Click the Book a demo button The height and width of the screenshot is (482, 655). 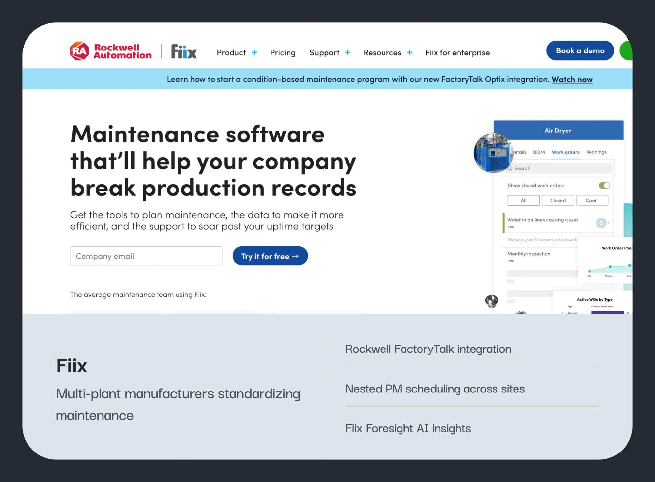click(x=580, y=50)
